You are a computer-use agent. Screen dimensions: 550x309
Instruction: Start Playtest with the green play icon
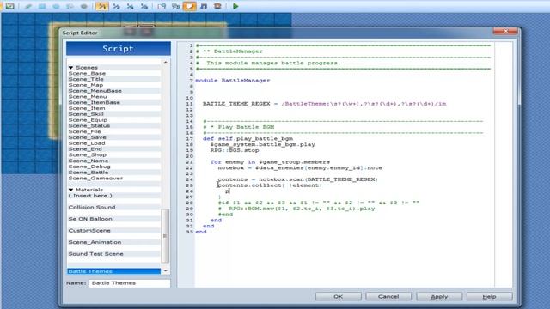[235, 6]
